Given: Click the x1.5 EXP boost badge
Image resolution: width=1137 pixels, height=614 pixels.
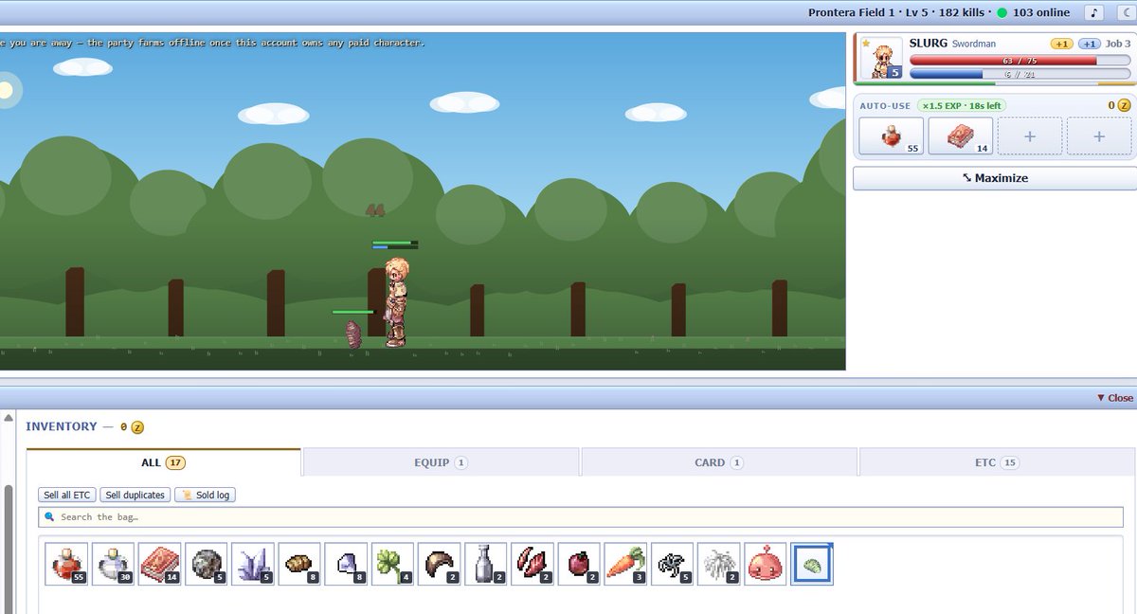Looking at the screenshot, I should [962, 105].
